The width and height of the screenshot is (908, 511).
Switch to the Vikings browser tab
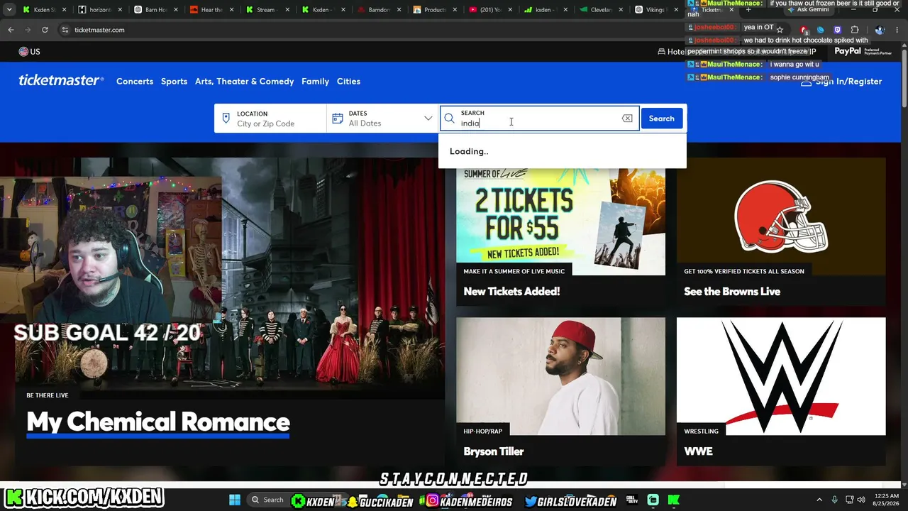[x=658, y=10]
